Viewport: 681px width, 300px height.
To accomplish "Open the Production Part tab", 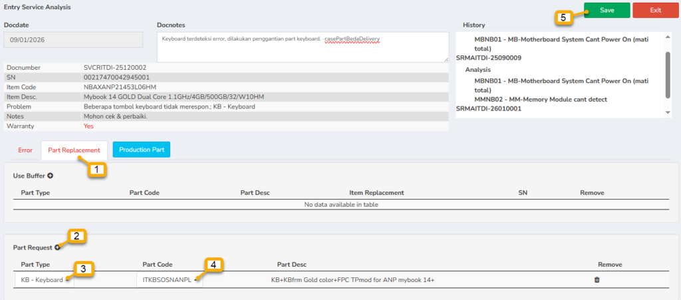I will point(141,150).
